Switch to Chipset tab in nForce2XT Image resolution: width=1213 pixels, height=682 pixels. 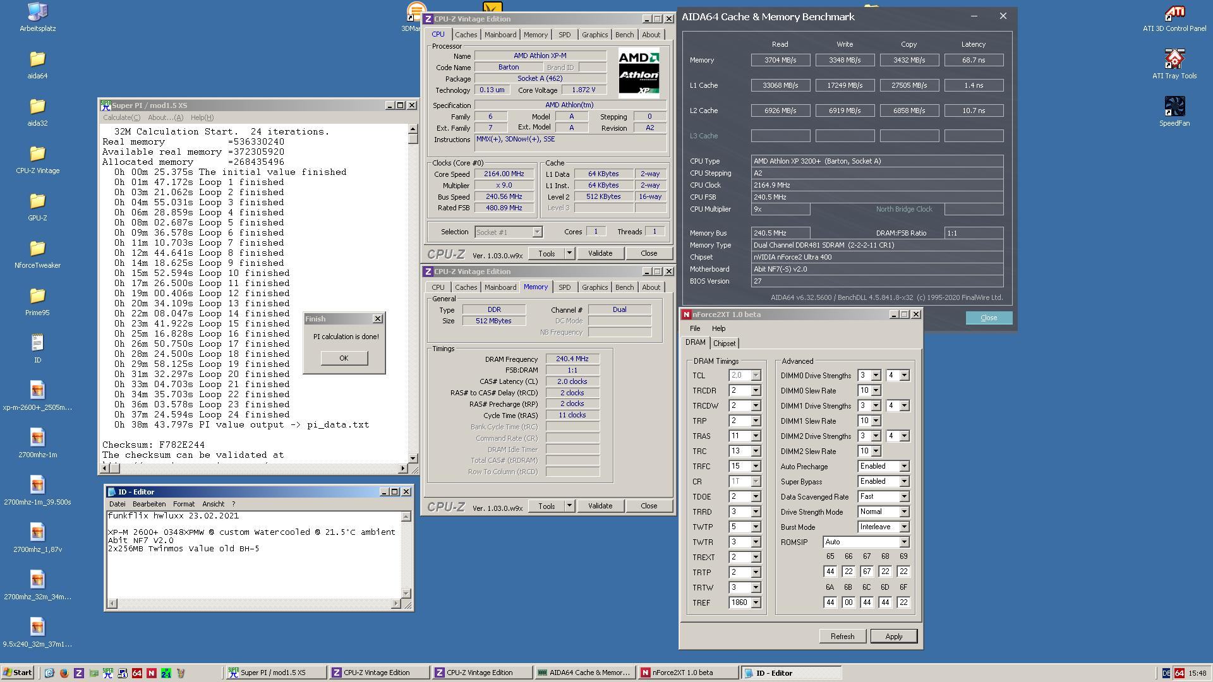(x=724, y=344)
